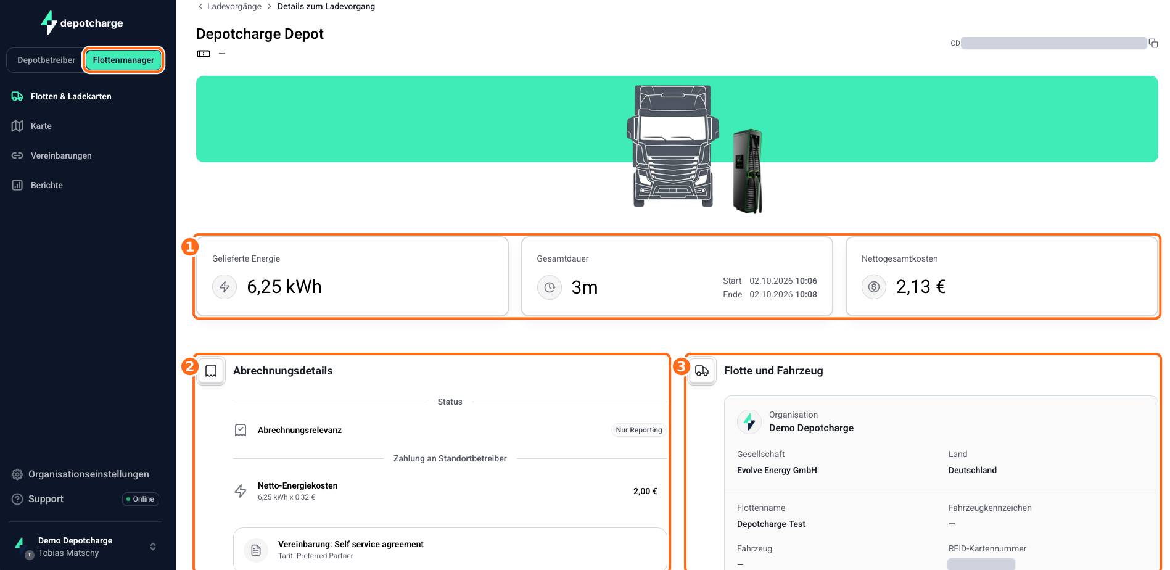Screen dimensions: 1170x570
Task: Expand the Demo Depotcharge account switcher
Action: 153,547
